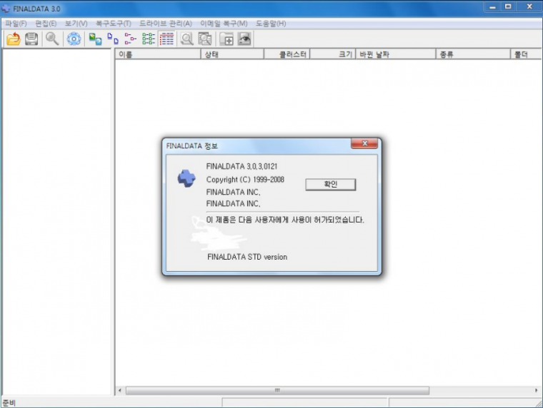
Task: Click the horizontal scrollbar thumb
Action: (x=277, y=390)
